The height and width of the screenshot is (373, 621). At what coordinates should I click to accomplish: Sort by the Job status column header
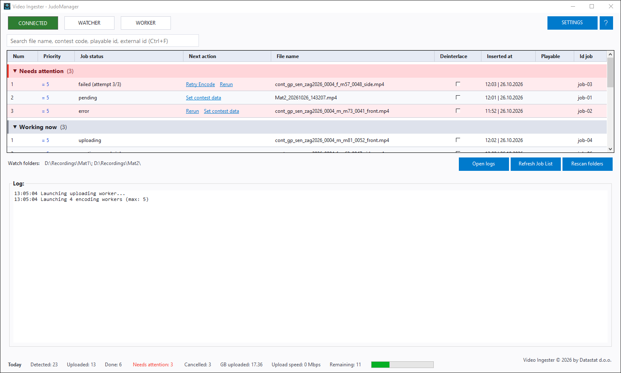129,56
